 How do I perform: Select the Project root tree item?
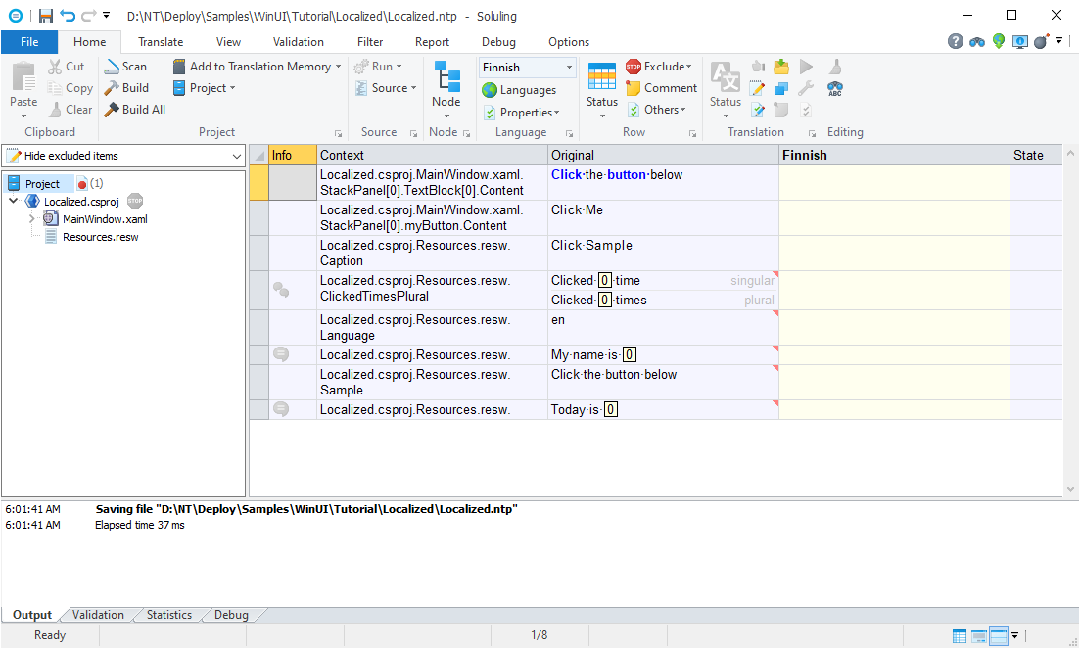click(43, 184)
